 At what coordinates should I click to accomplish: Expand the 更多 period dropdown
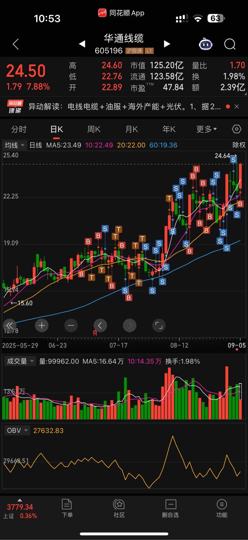pyautogui.click(x=207, y=129)
